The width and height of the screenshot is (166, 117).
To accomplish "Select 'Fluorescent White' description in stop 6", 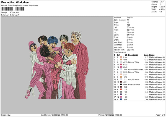I will (x=136, y=70).
